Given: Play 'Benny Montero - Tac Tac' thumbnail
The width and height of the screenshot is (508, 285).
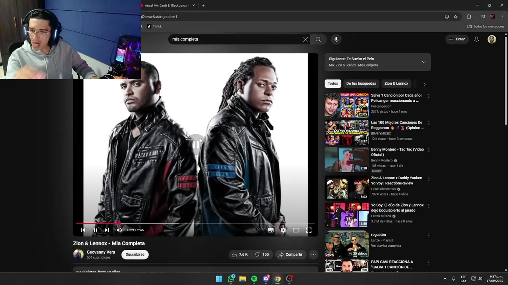Looking at the screenshot, I should (x=347, y=160).
